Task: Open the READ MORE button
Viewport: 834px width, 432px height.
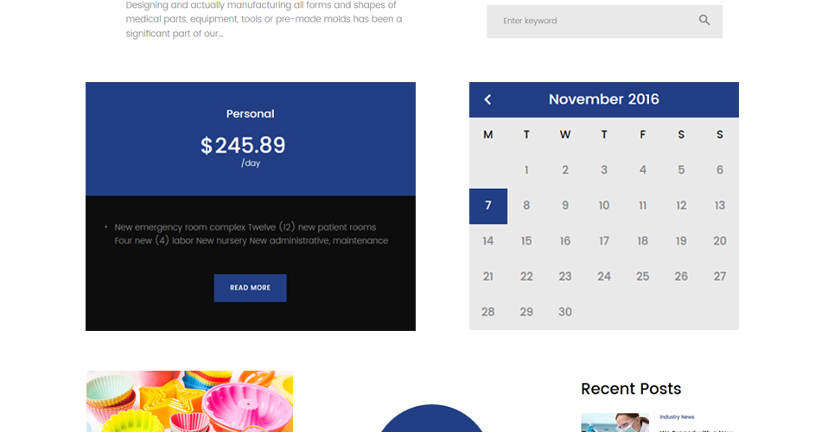Action: (250, 288)
